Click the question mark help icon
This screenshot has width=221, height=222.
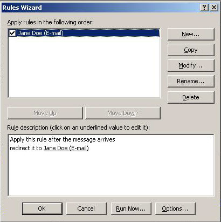tap(204, 8)
